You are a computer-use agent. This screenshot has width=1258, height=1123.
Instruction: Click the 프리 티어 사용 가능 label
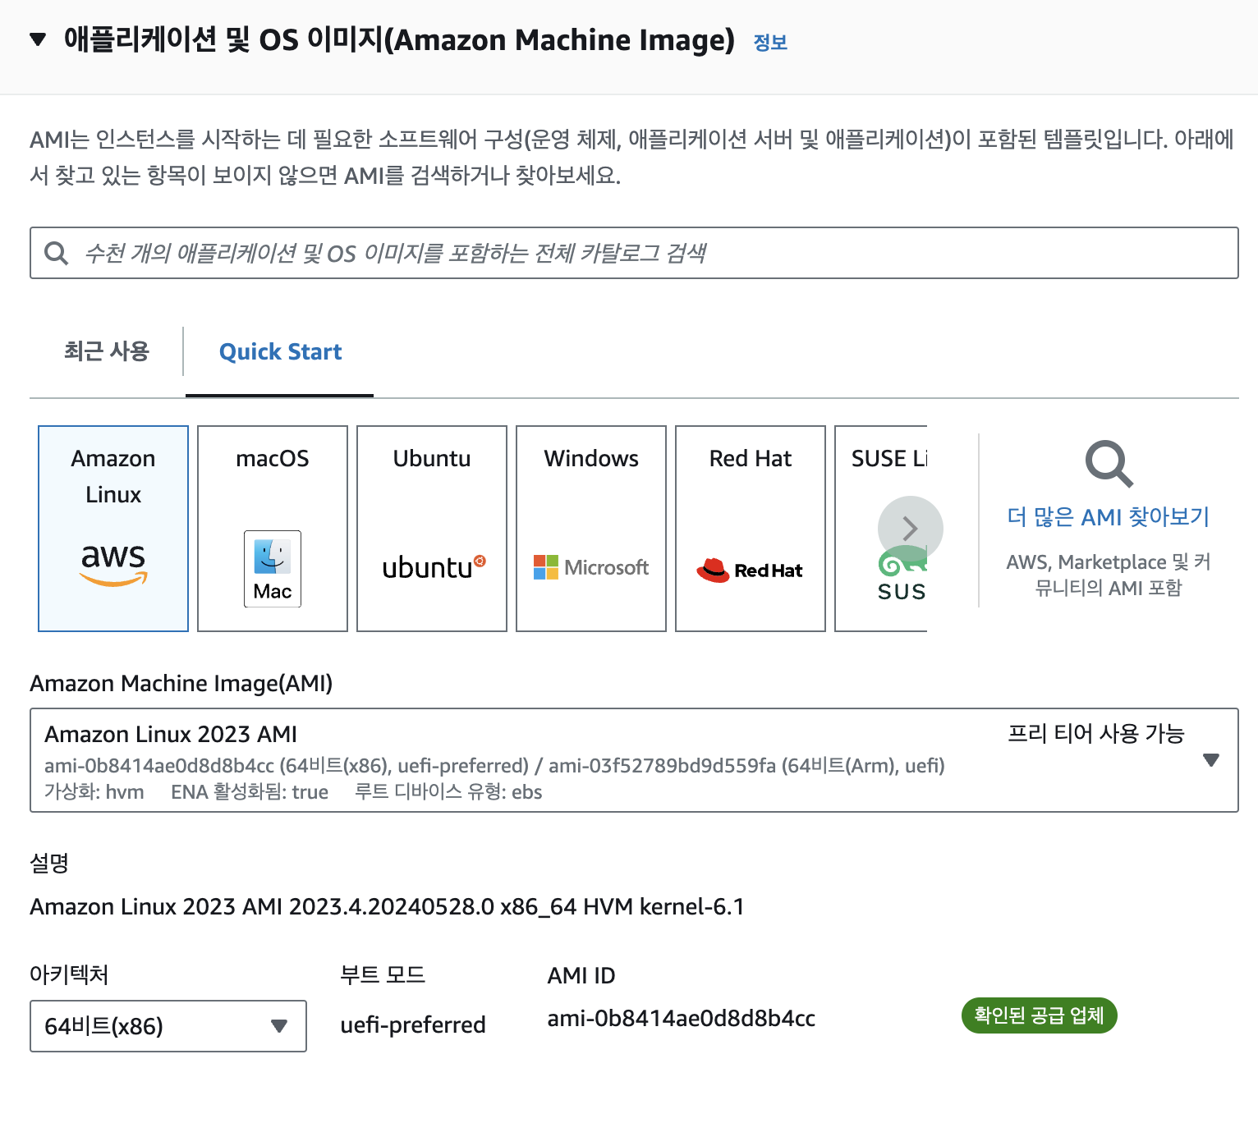(1095, 734)
